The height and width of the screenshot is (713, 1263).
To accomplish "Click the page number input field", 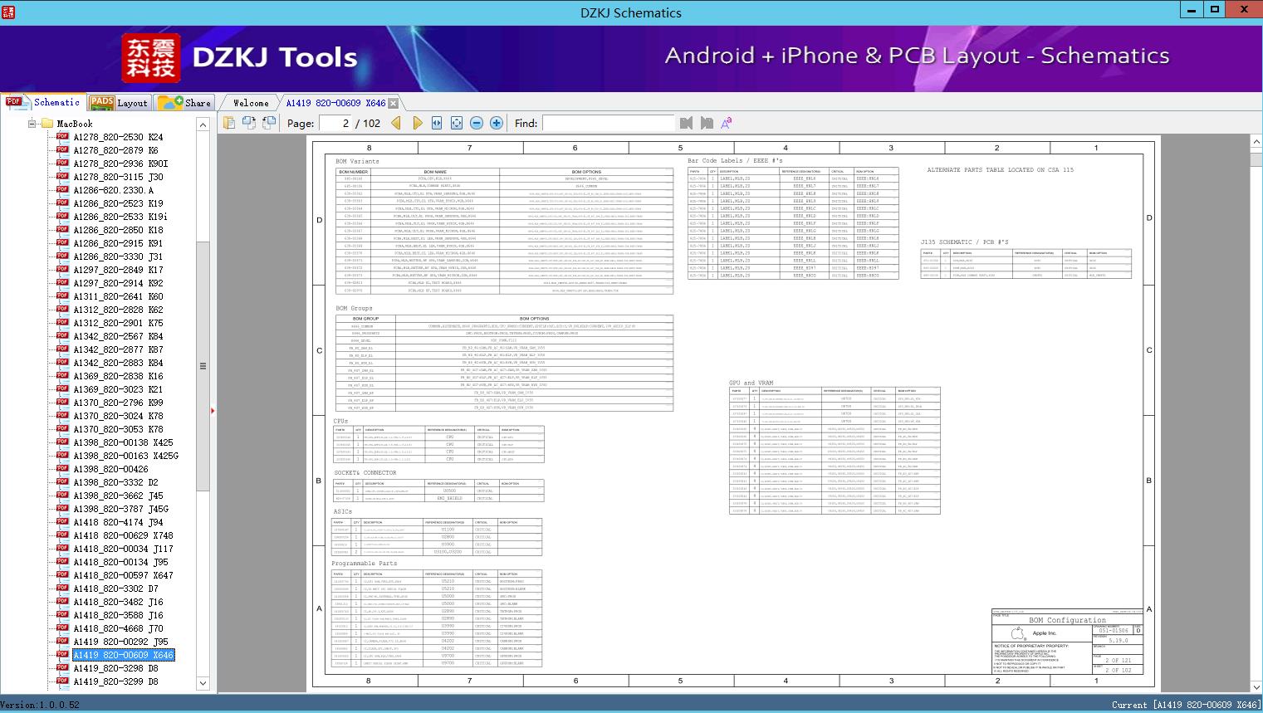I will point(335,123).
